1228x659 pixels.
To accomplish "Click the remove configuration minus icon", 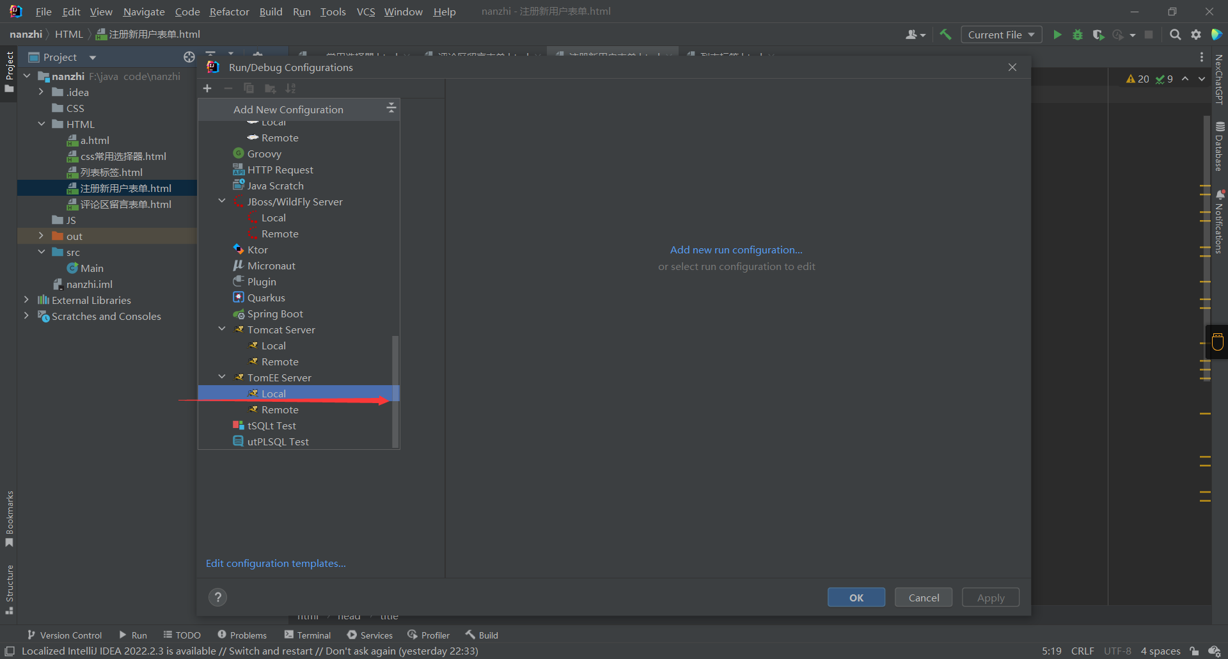I will coord(228,88).
